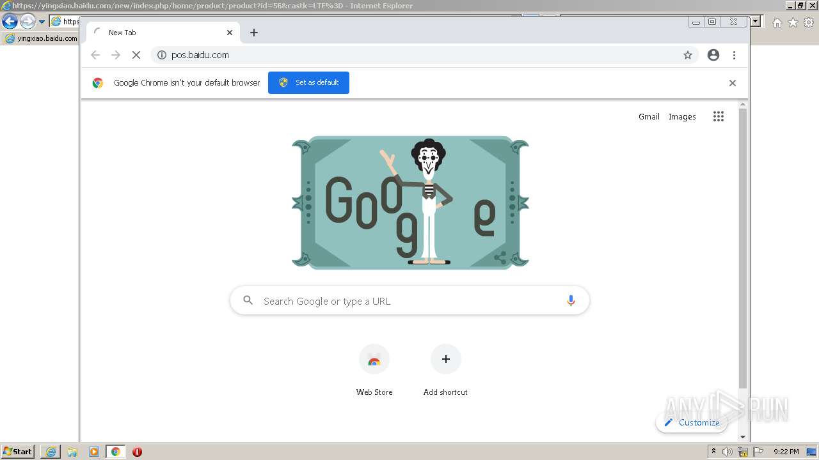Open Internet Explorer home page
The height and width of the screenshot is (460, 819).
(777, 22)
